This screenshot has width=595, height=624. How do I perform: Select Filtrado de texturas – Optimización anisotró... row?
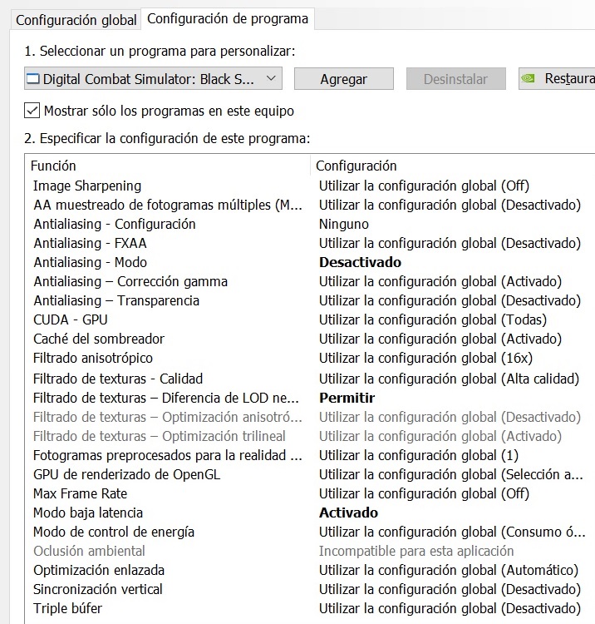pyautogui.click(x=310, y=417)
